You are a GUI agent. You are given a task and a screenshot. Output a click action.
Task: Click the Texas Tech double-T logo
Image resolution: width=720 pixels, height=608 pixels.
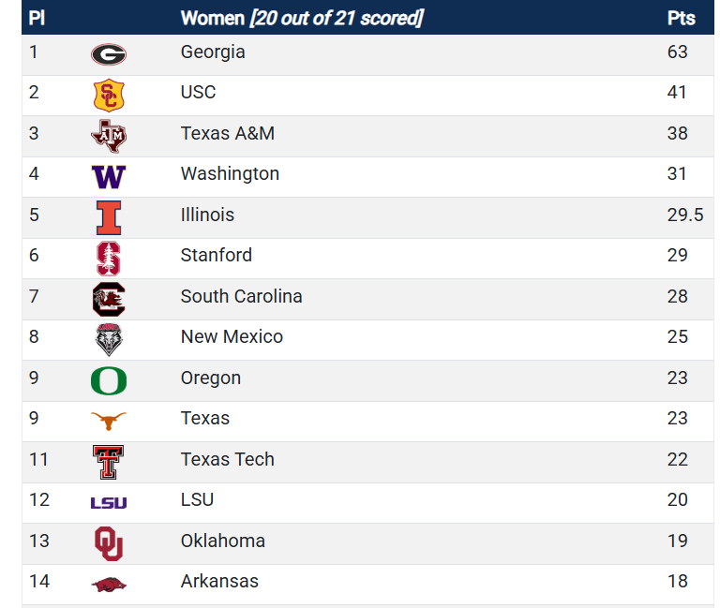[109, 462]
